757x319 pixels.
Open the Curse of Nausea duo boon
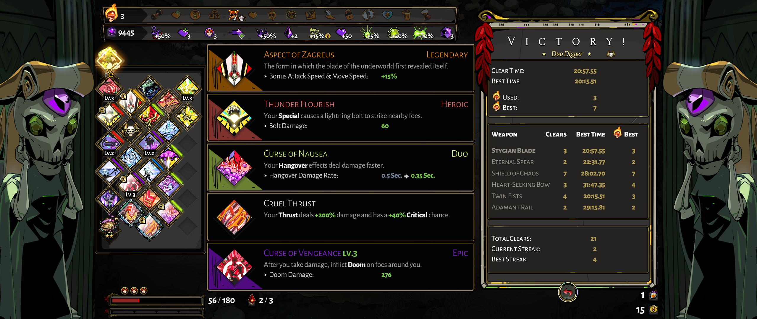341,167
